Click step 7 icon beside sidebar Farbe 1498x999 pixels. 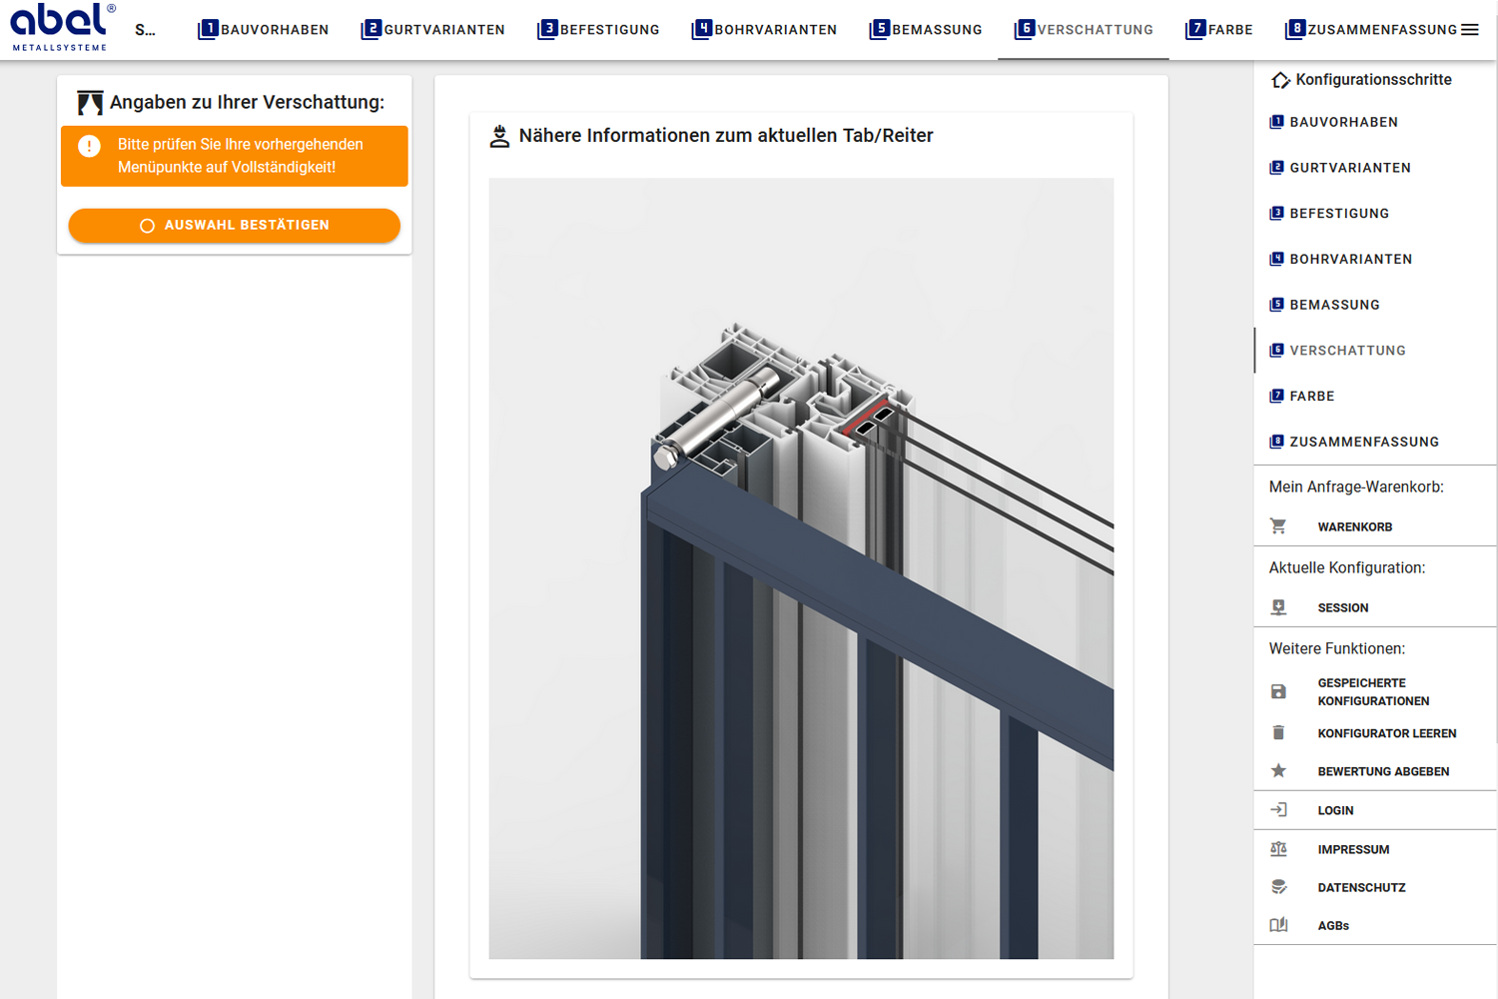(1276, 396)
